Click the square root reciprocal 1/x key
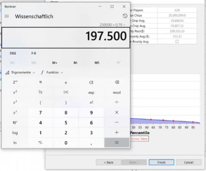Viewport: 206px width, 171px height. [40, 92]
